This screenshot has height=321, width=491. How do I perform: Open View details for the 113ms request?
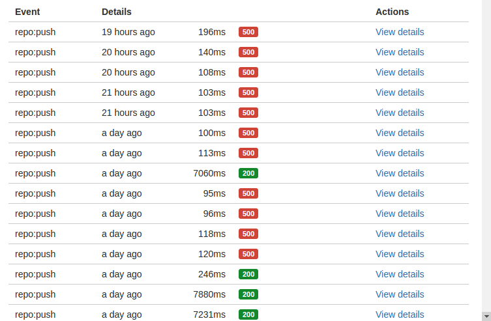(400, 153)
